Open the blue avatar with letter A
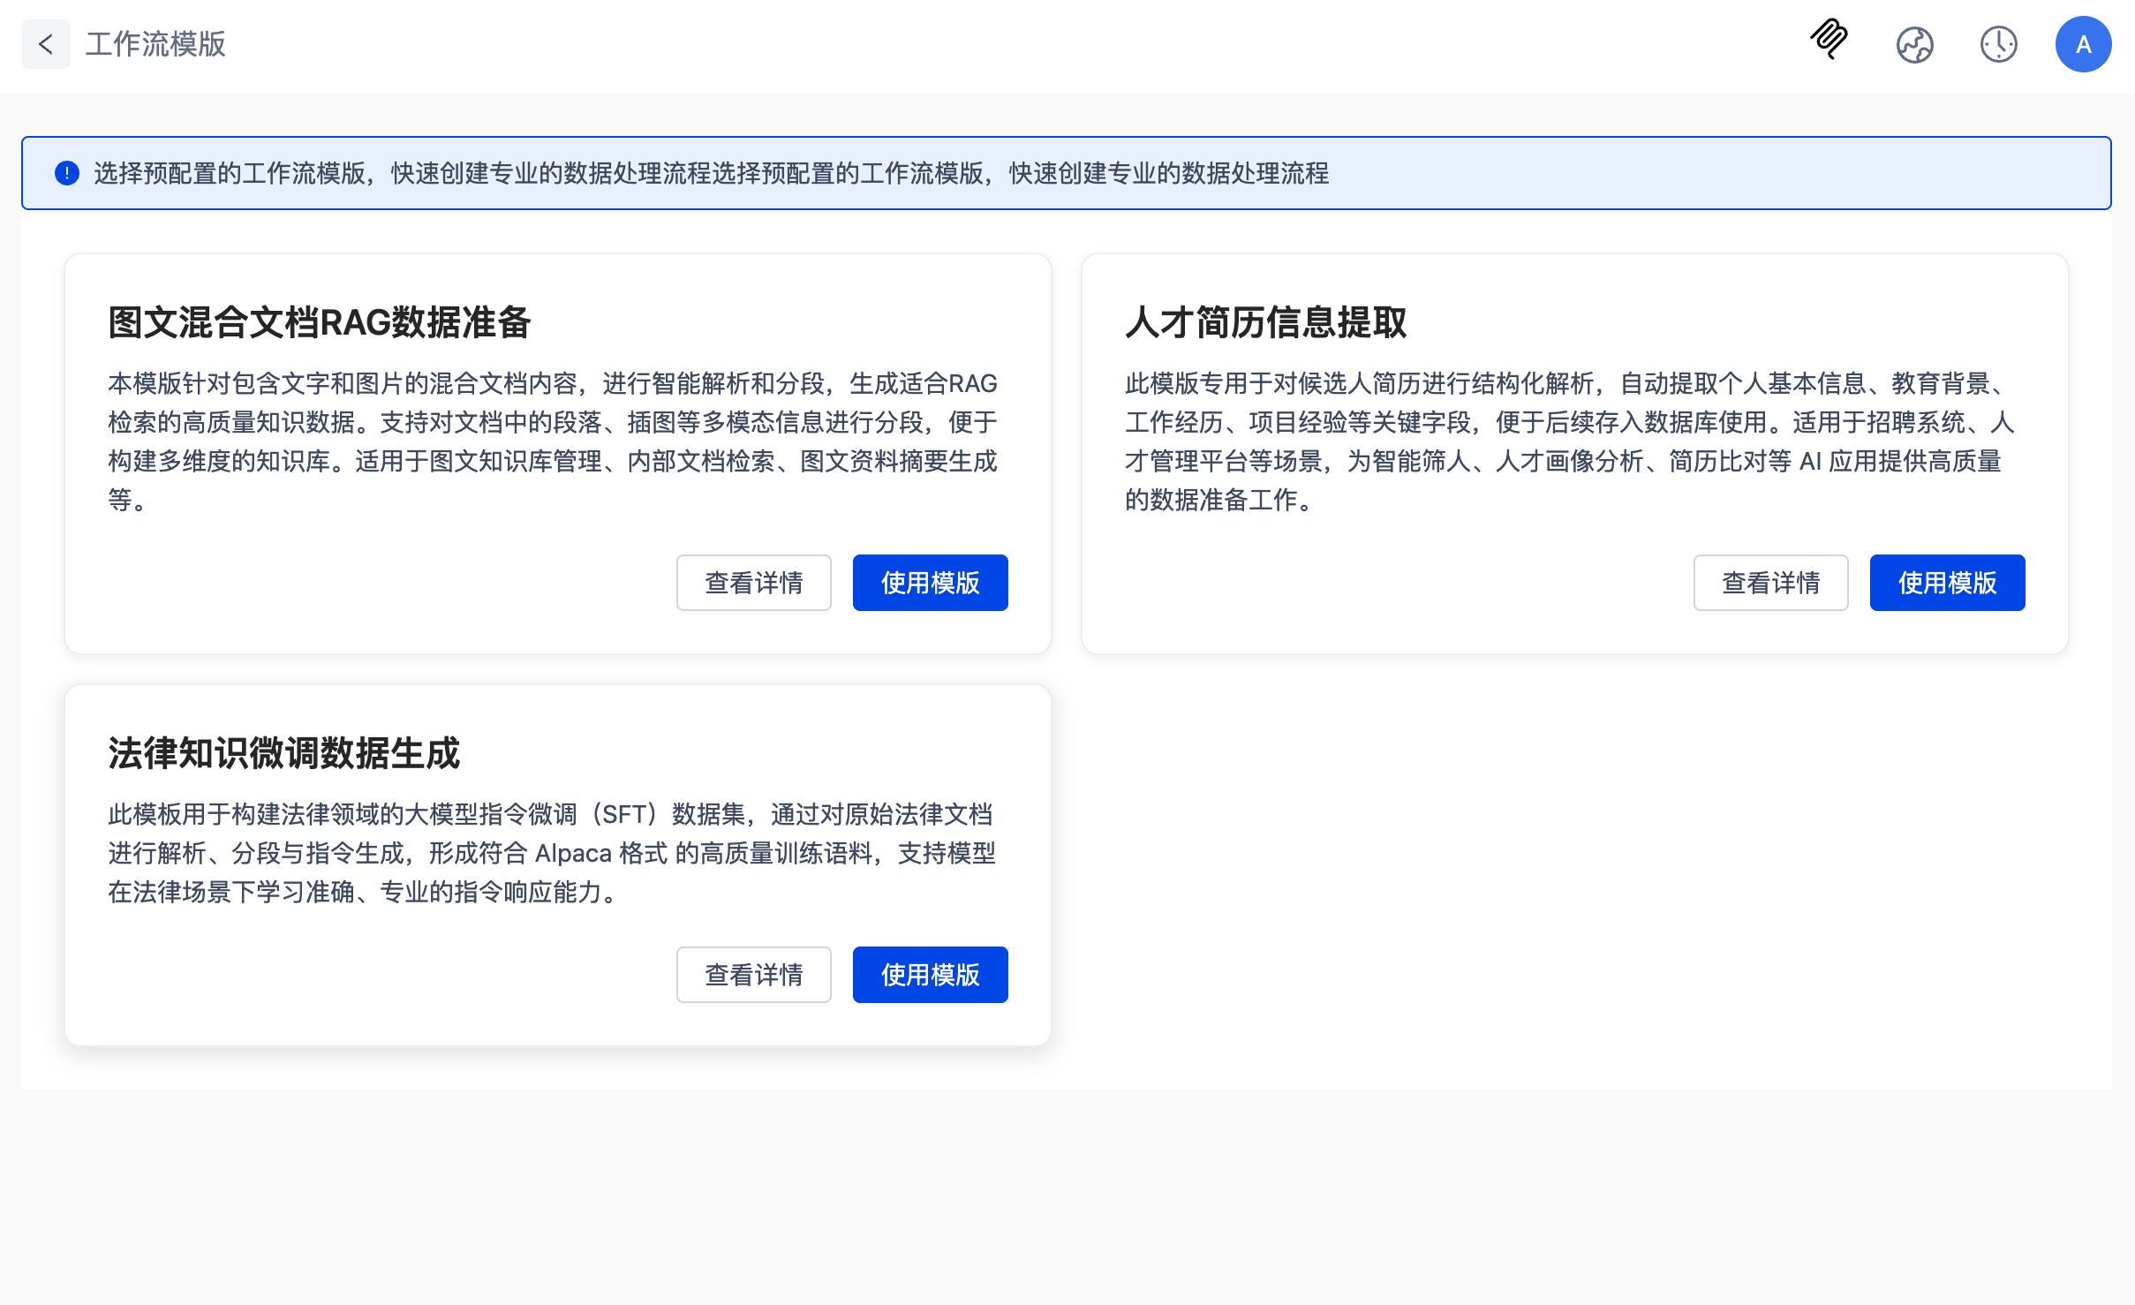The height and width of the screenshot is (1305, 2135). click(2083, 44)
